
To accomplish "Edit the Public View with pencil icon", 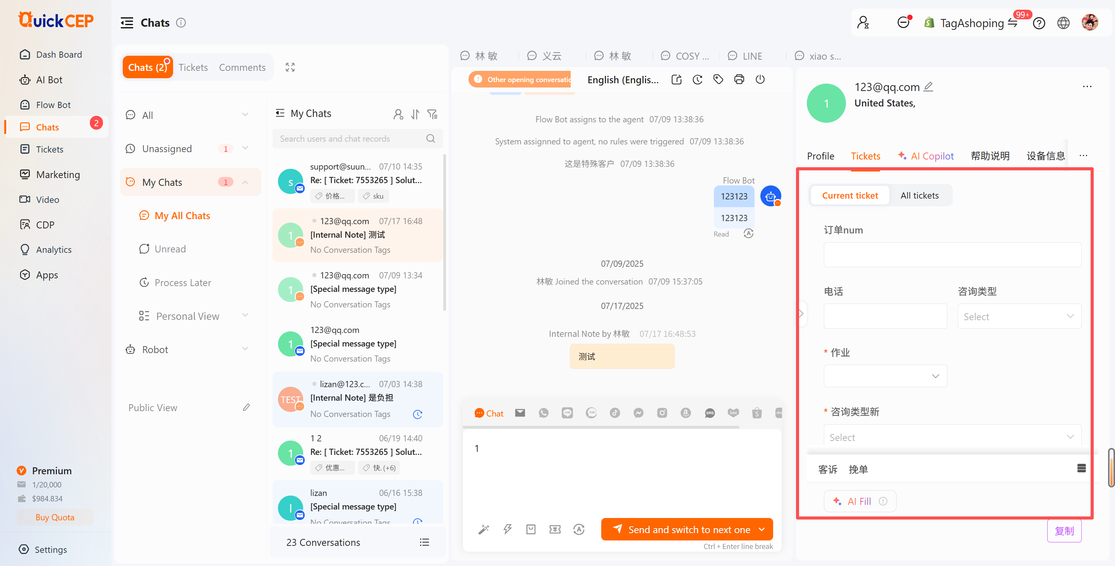I will tap(246, 408).
